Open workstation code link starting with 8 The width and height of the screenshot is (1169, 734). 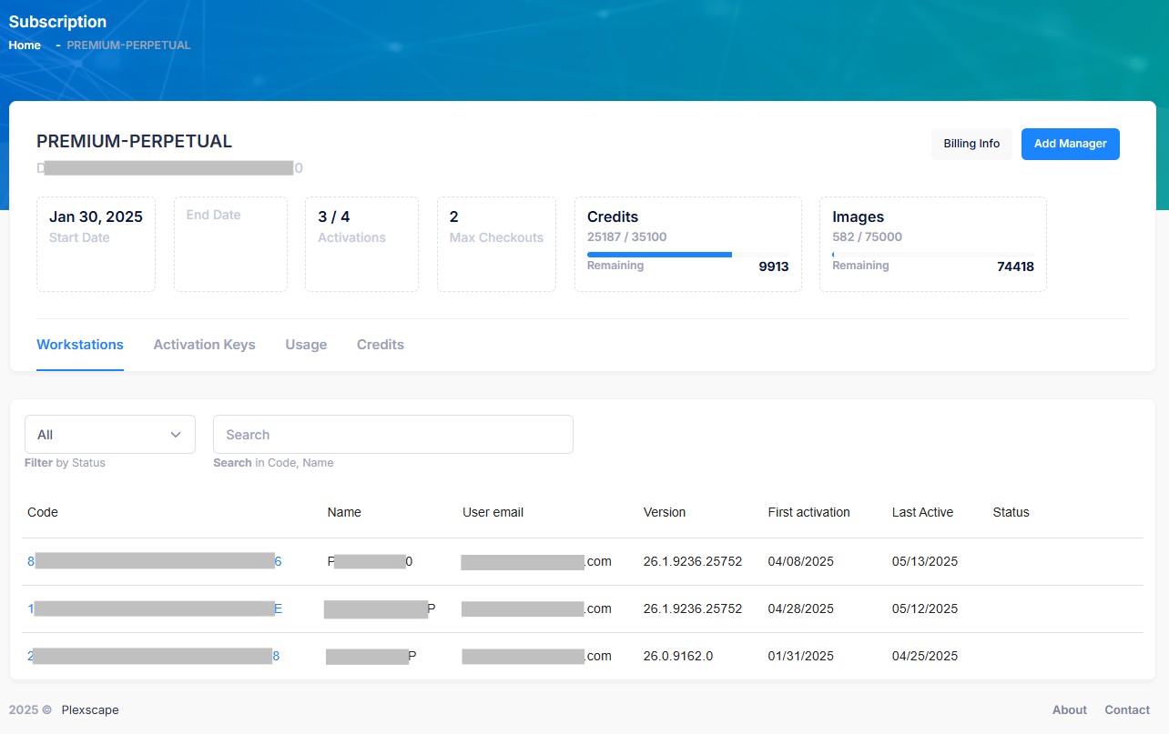[x=155, y=561]
